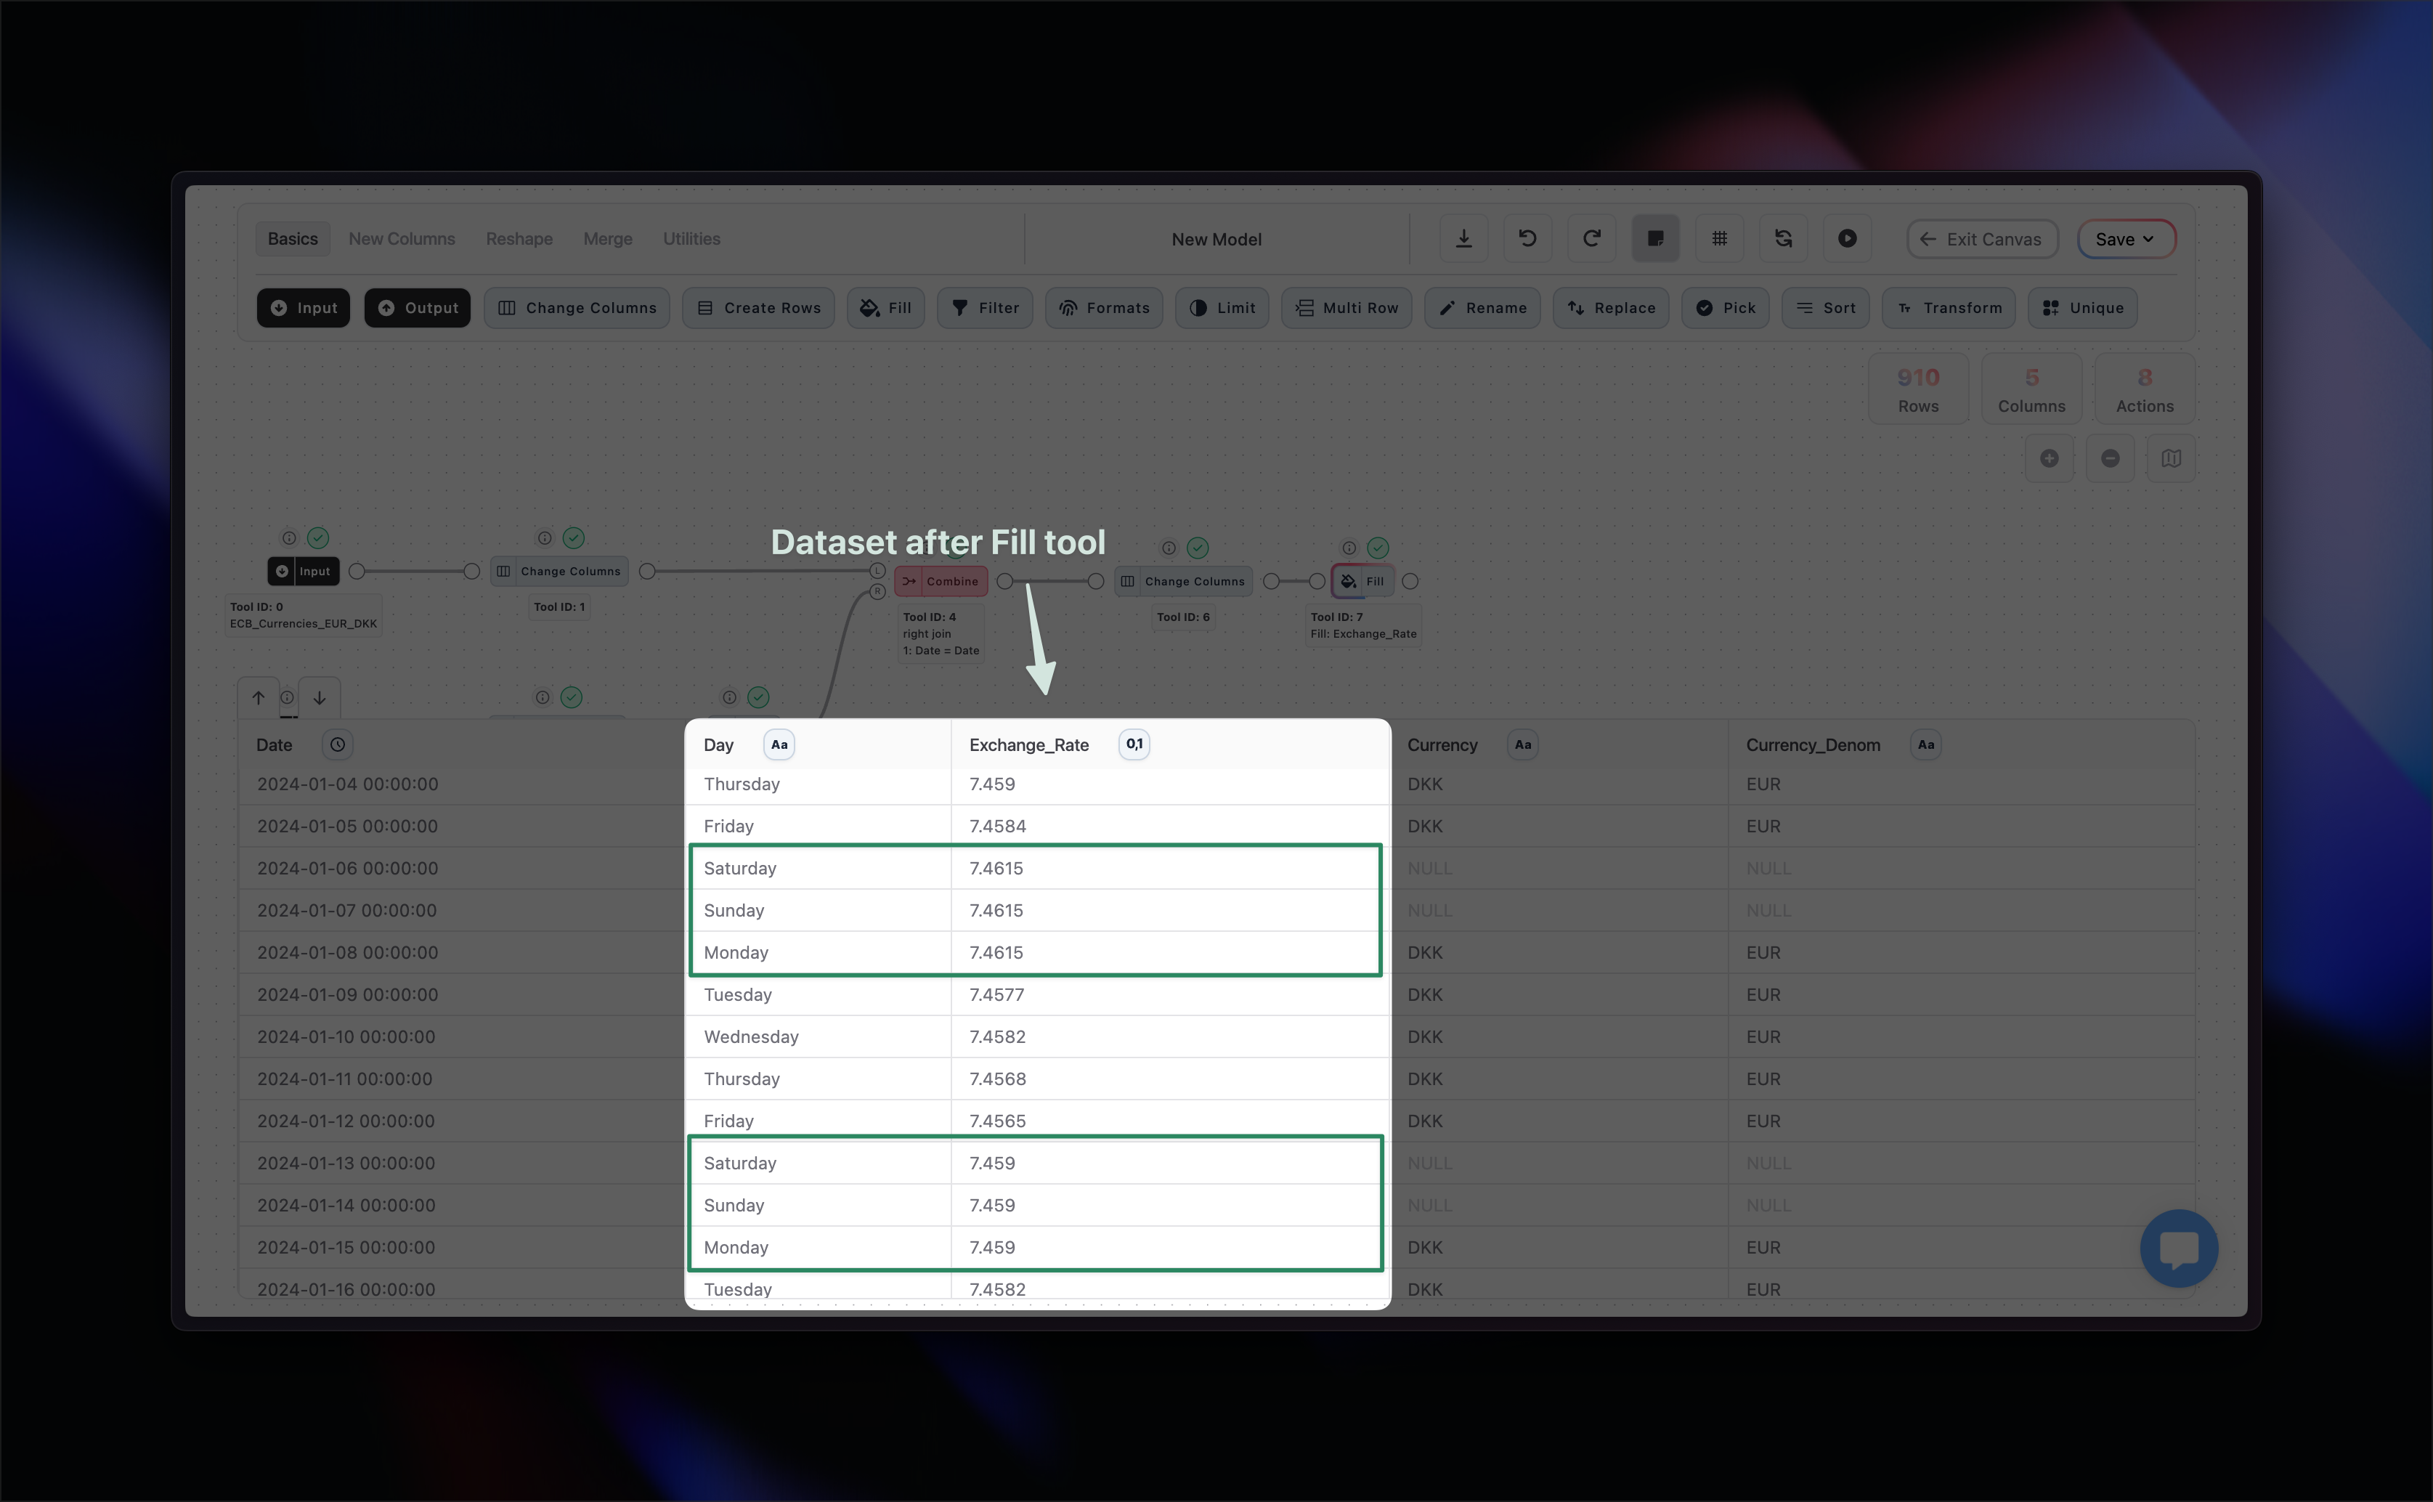Select the Combine node on canvas
Image resolution: width=2433 pixels, height=1502 pixels.
tap(941, 581)
